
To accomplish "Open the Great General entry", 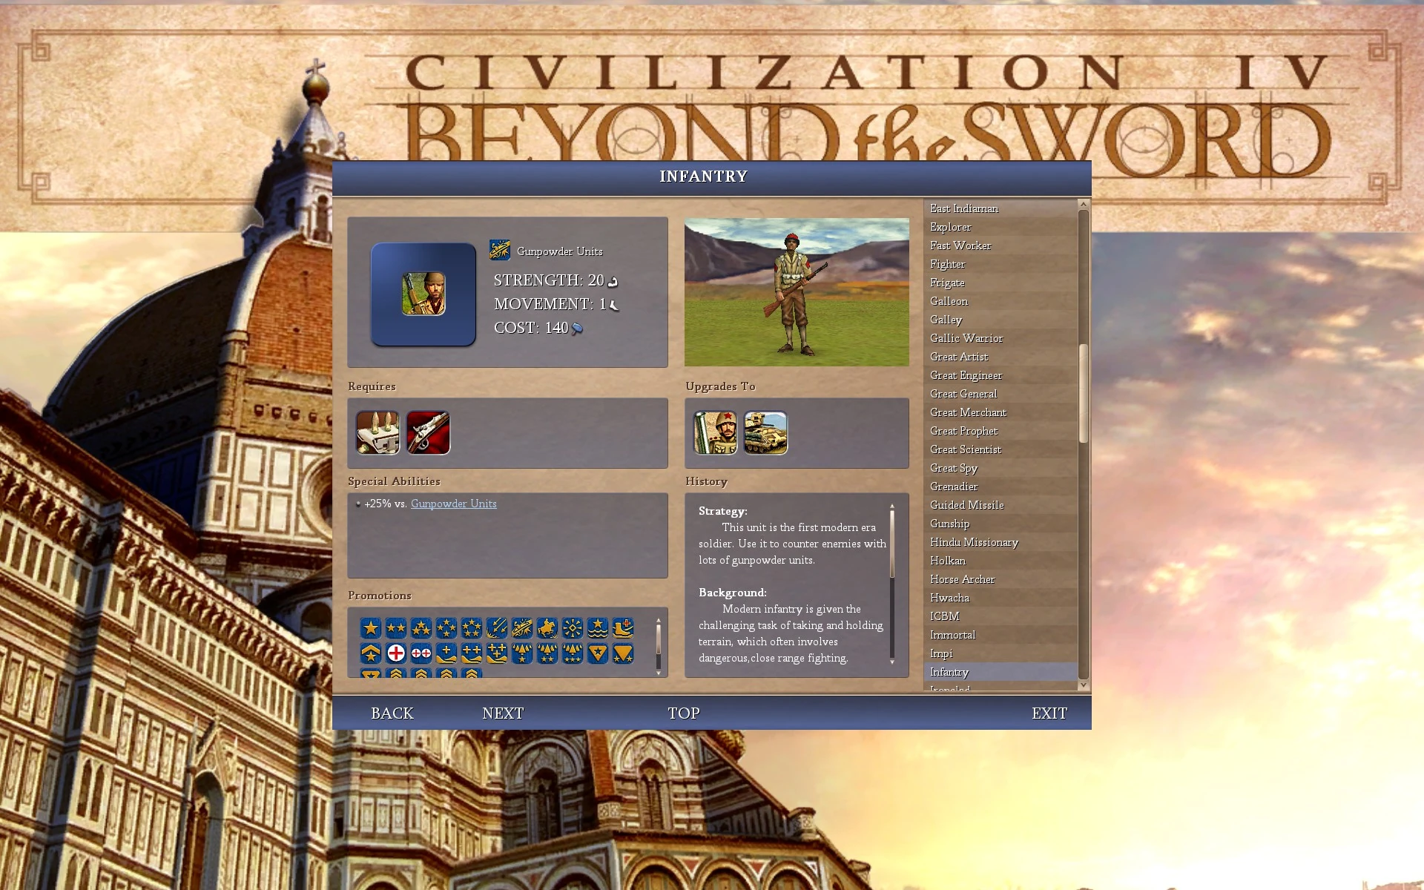I will coord(963,394).
